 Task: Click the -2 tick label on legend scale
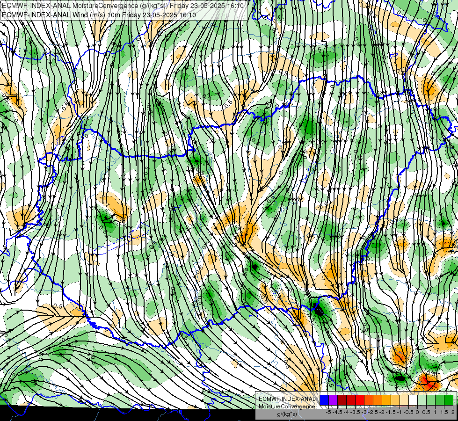[382, 412]
